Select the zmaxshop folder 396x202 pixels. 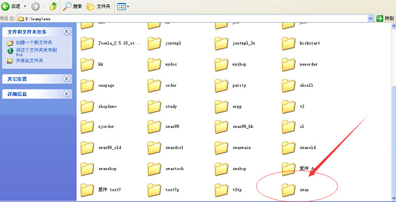[98, 169]
